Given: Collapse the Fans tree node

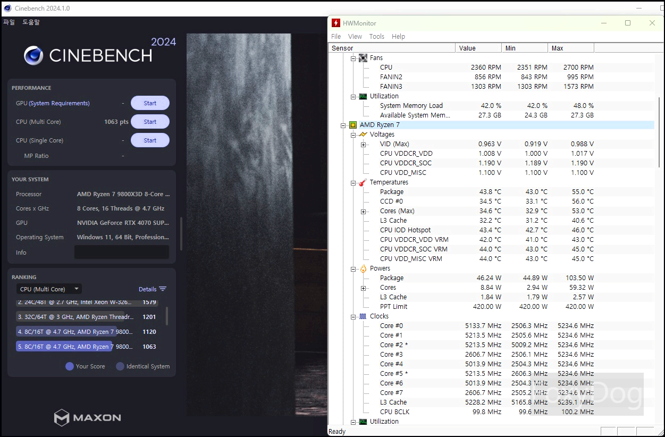Looking at the screenshot, I should pyautogui.click(x=353, y=58).
